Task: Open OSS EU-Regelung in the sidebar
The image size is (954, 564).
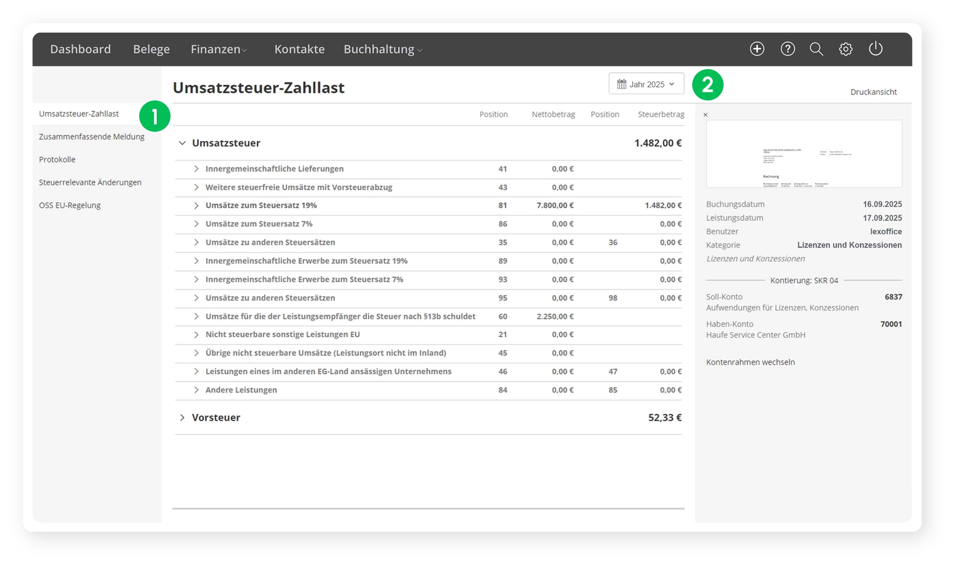Action: pyautogui.click(x=70, y=206)
